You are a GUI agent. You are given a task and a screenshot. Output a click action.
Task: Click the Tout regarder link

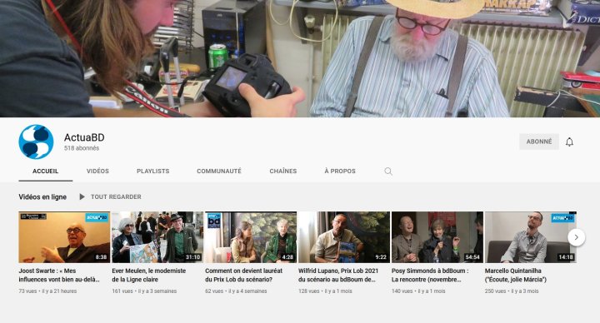(x=116, y=196)
